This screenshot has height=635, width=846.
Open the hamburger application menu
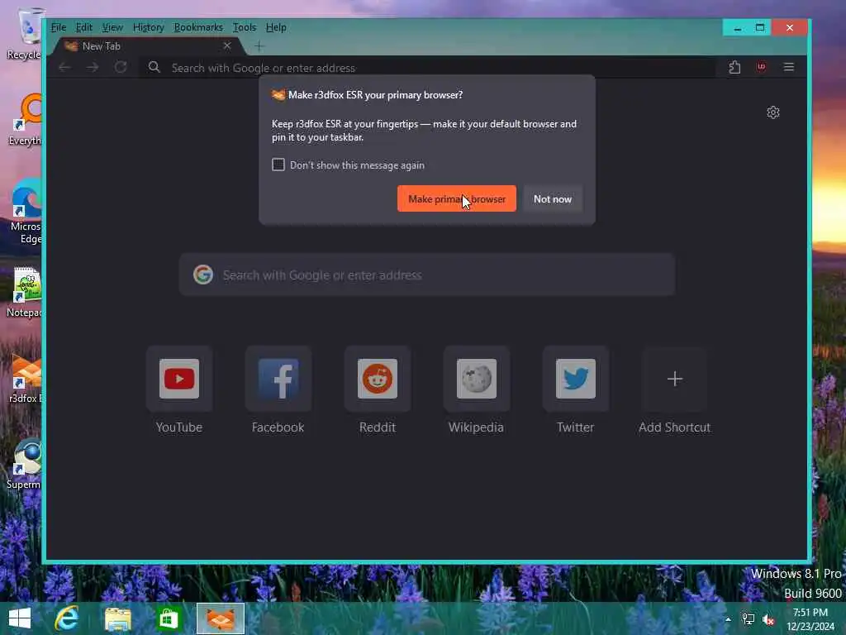coord(789,67)
